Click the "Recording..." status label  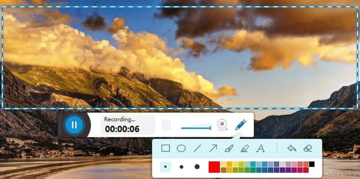[x=120, y=120]
